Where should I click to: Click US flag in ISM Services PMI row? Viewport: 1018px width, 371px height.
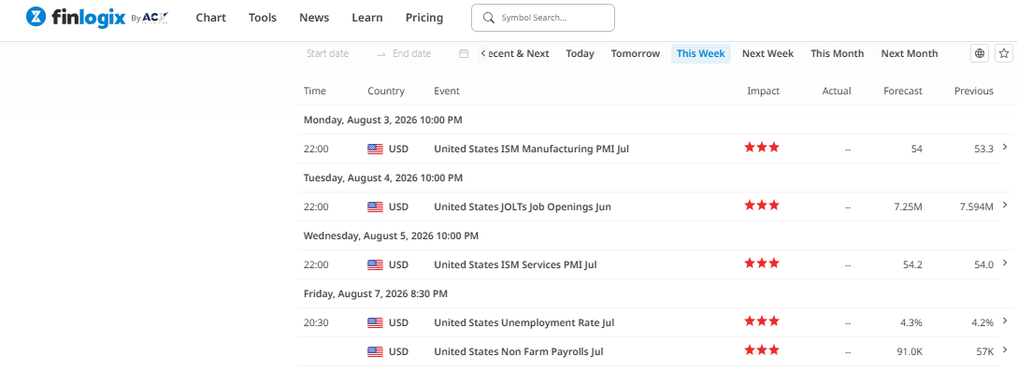click(x=375, y=264)
